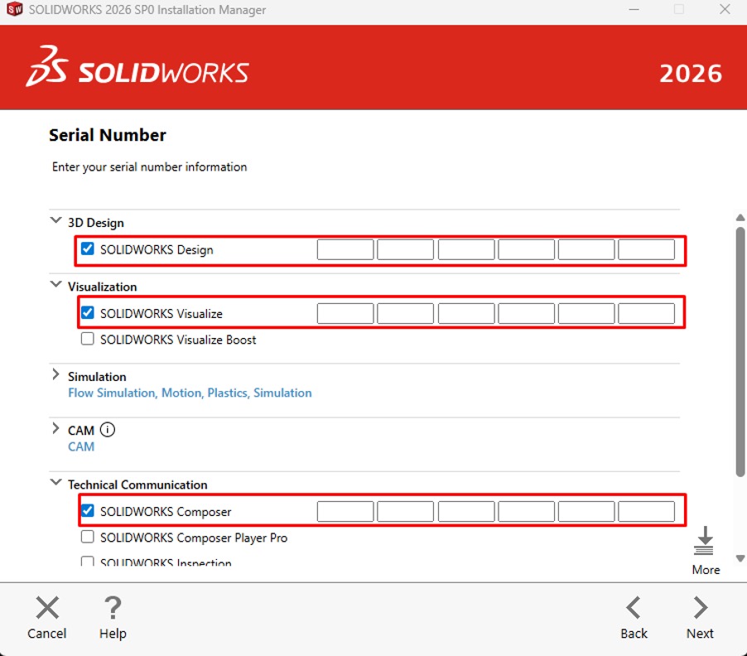The width and height of the screenshot is (747, 656).
Task: Enable SOLIDWORKS Inspection checkbox
Action: pyautogui.click(x=88, y=562)
